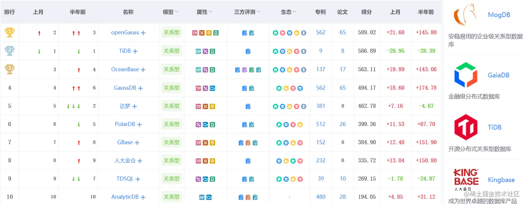
Task: Click the clipboard evaluation icon in 人大金仓 row
Action: click(248, 161)
